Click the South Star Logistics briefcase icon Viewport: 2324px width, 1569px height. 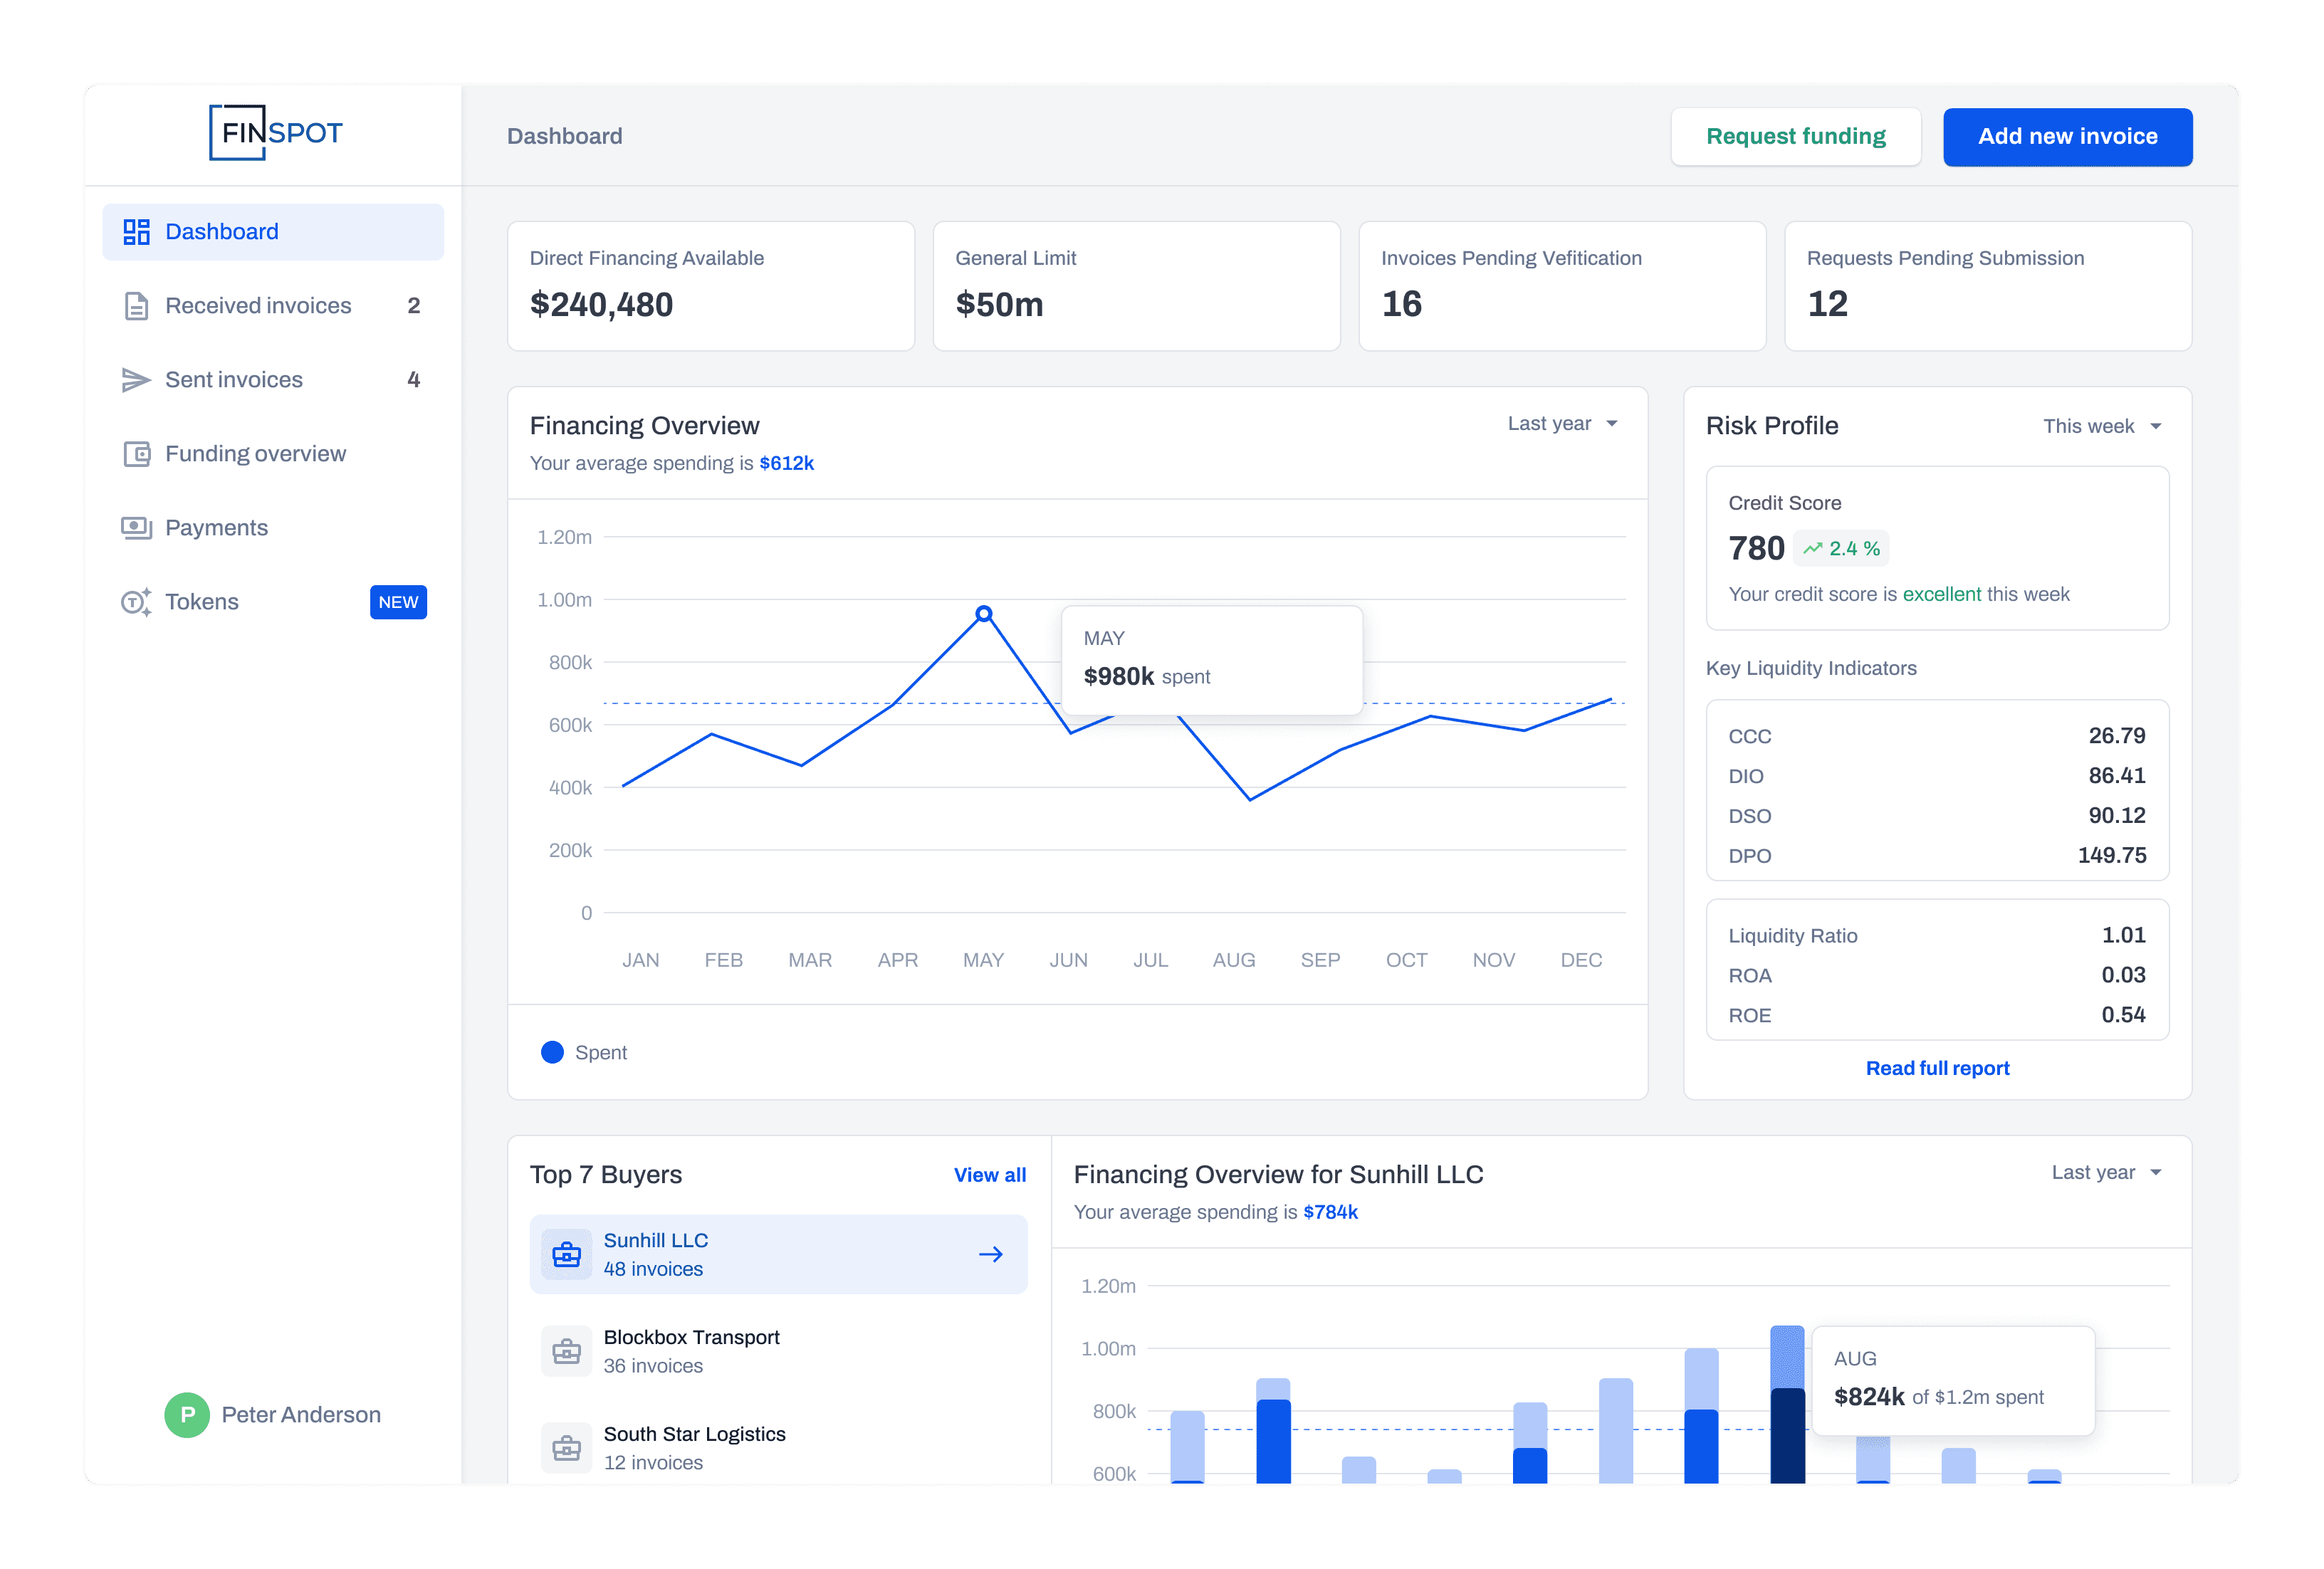pyautogui.click(x=566, y=1448)
